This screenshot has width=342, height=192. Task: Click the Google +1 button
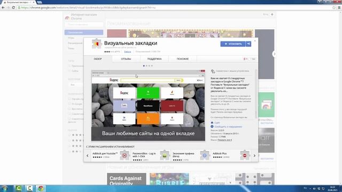(245, 59)
